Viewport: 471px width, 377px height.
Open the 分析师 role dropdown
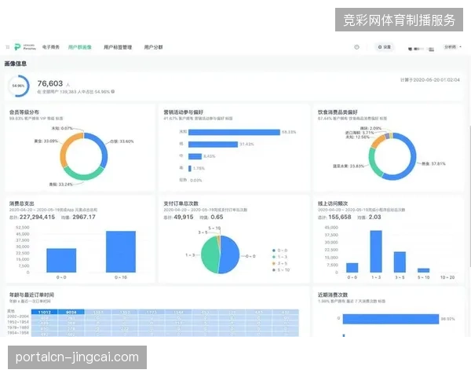(x=453, y=47)
